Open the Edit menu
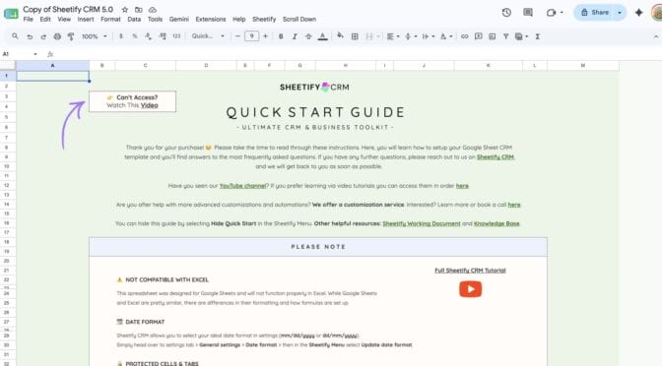 point(45,20)
